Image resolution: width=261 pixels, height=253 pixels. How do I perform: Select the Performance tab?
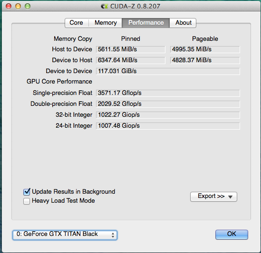click(146, 23)
